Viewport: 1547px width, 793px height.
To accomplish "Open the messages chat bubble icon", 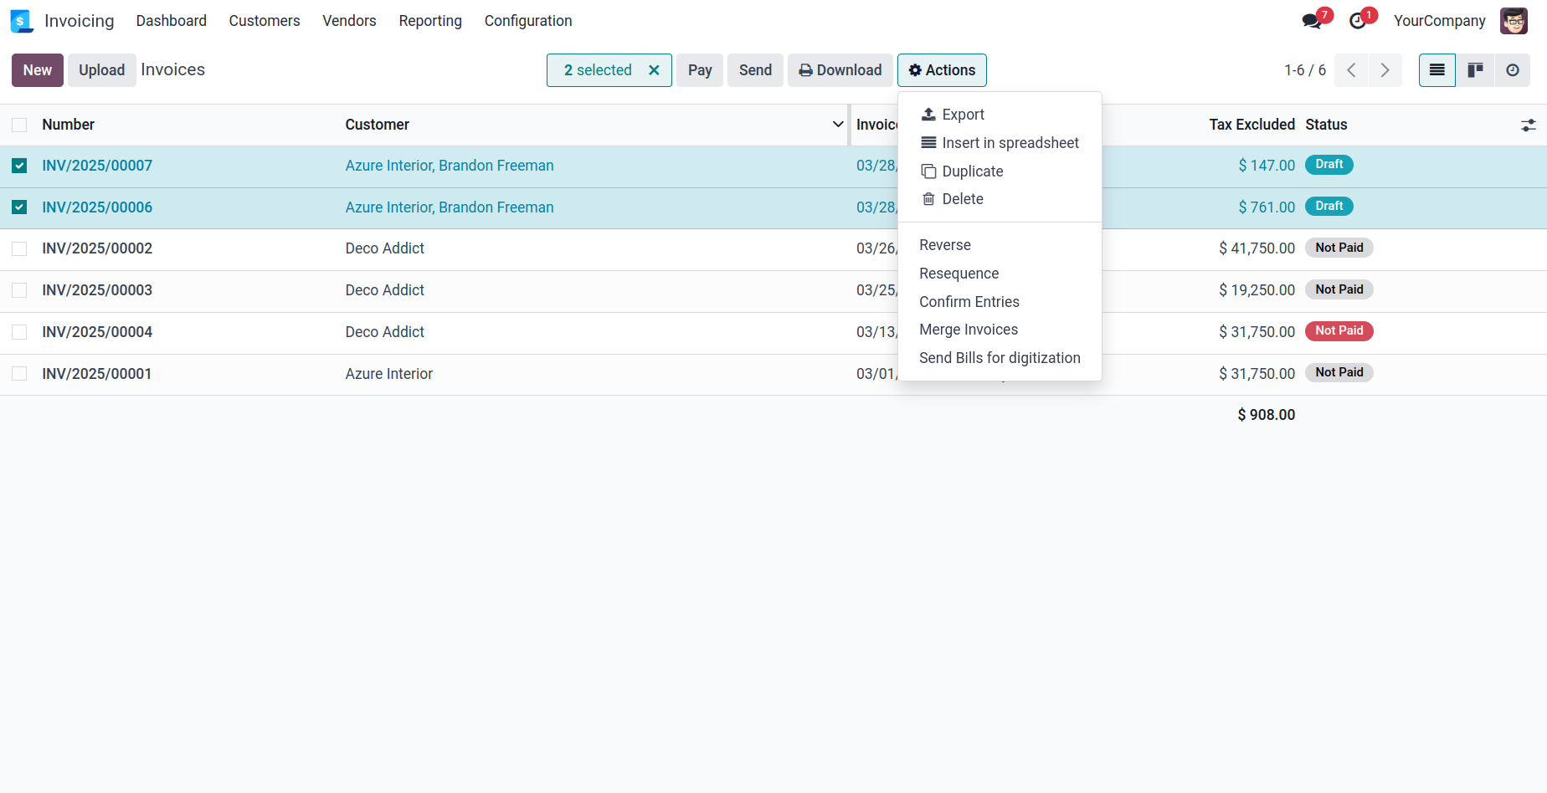I will [x=1312, y=21].
